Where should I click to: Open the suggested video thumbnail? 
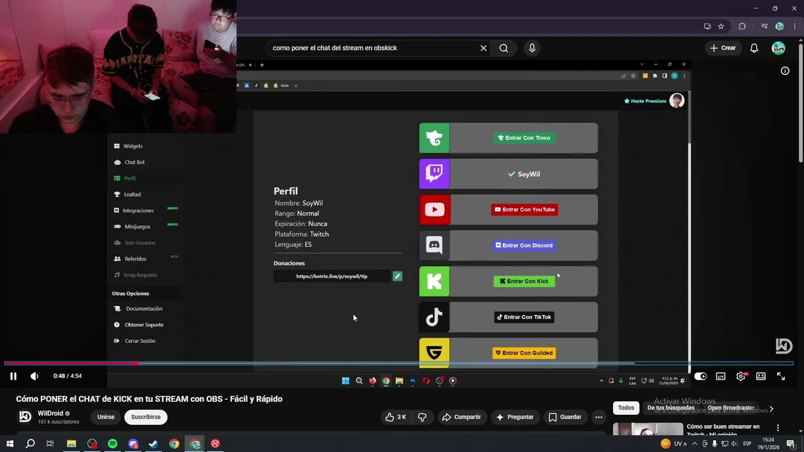tap(648, 429)
